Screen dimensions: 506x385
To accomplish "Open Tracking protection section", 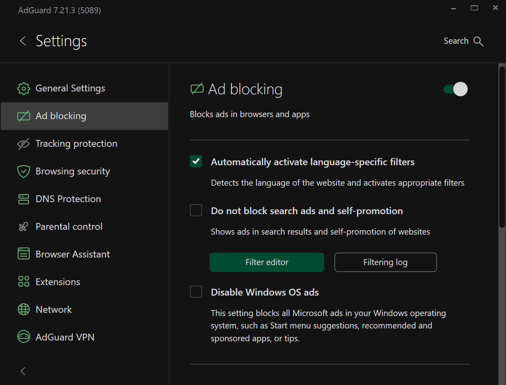I will pos(84,144).
